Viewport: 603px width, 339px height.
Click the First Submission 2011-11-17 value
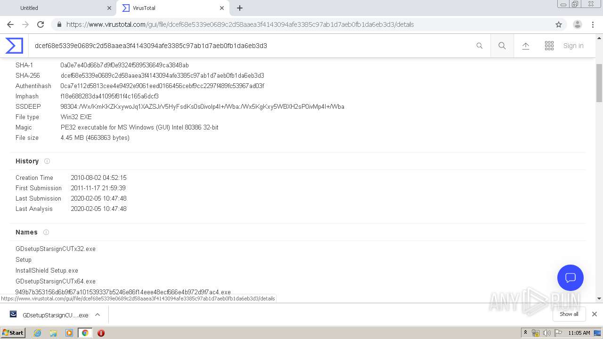point(98,188)
